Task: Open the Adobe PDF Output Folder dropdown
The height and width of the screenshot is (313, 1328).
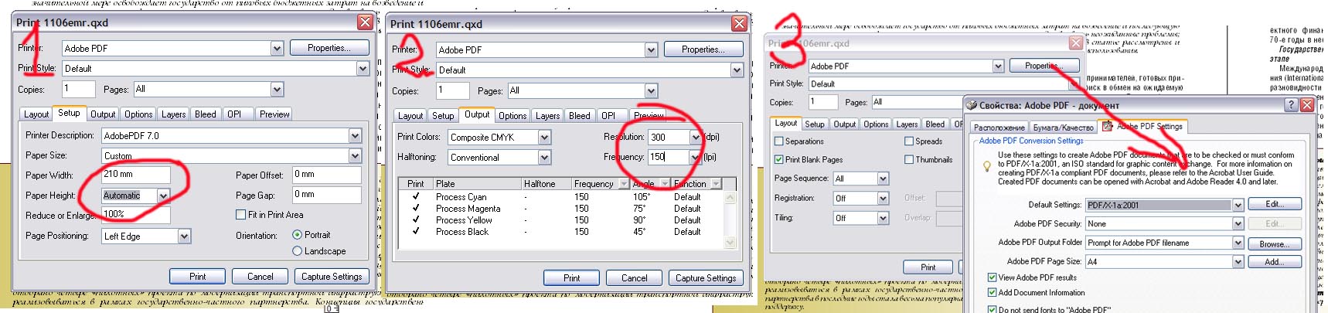Action: pos(1238,243)
